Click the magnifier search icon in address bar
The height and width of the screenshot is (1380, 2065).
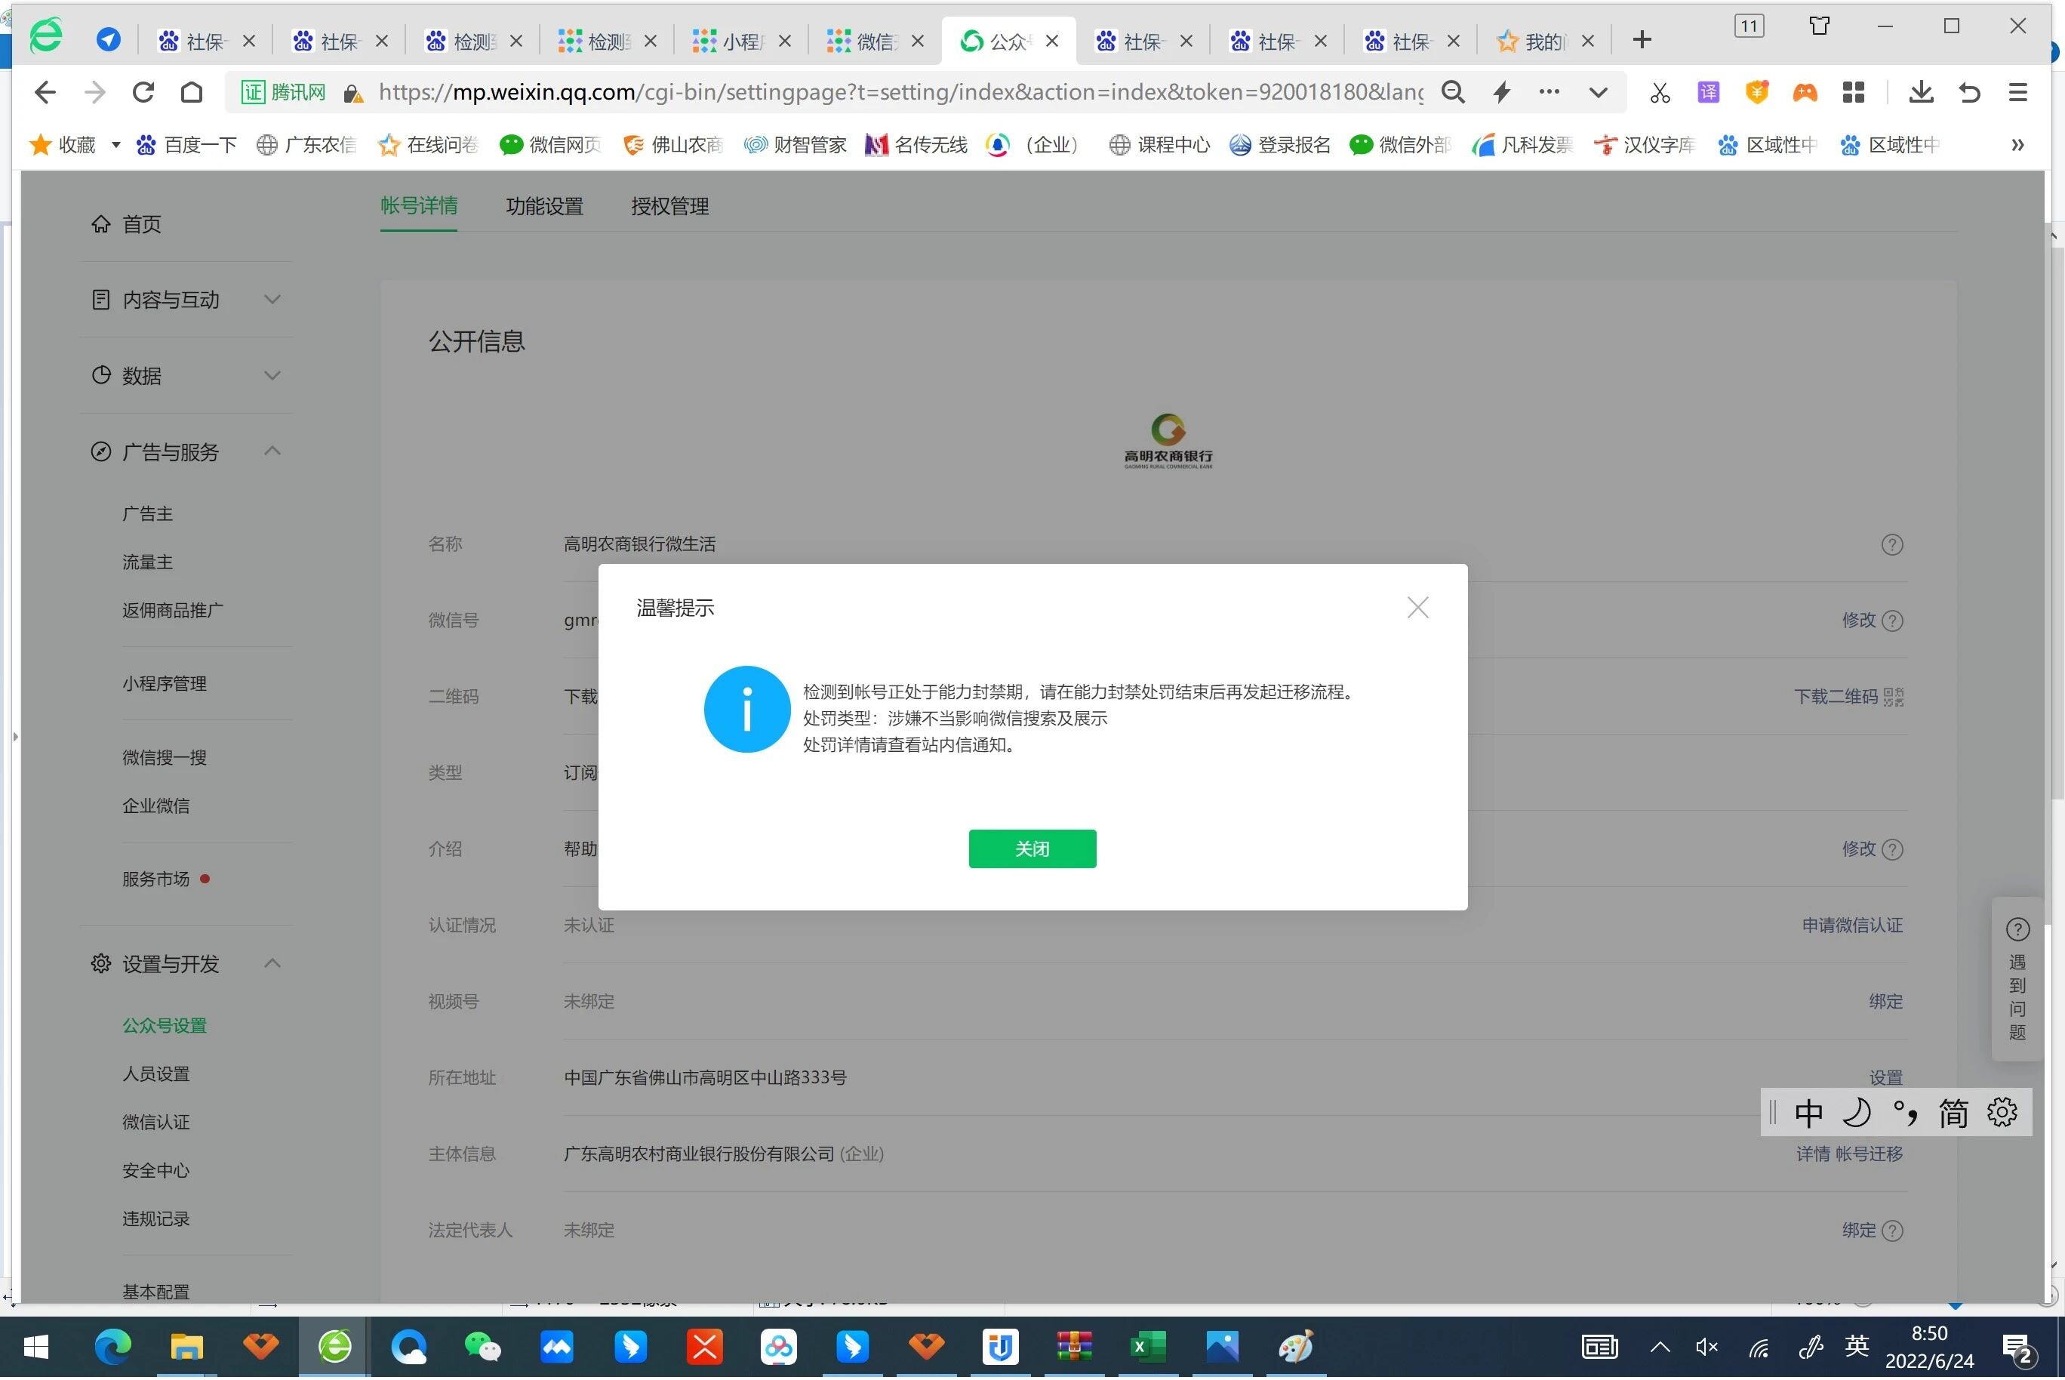[1454, 92]
